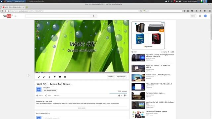This screenshot has height=119, width=212.
Task: Focus the YouTube search input field
Action: pyautogui.click(x=58, y=16)
